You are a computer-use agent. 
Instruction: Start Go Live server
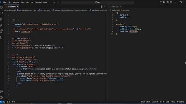coord(180,102)
